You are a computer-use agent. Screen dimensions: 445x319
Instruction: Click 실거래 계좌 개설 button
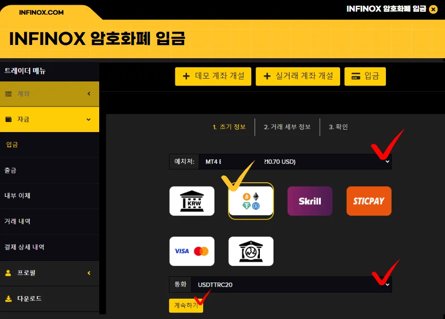click(298, 76)
